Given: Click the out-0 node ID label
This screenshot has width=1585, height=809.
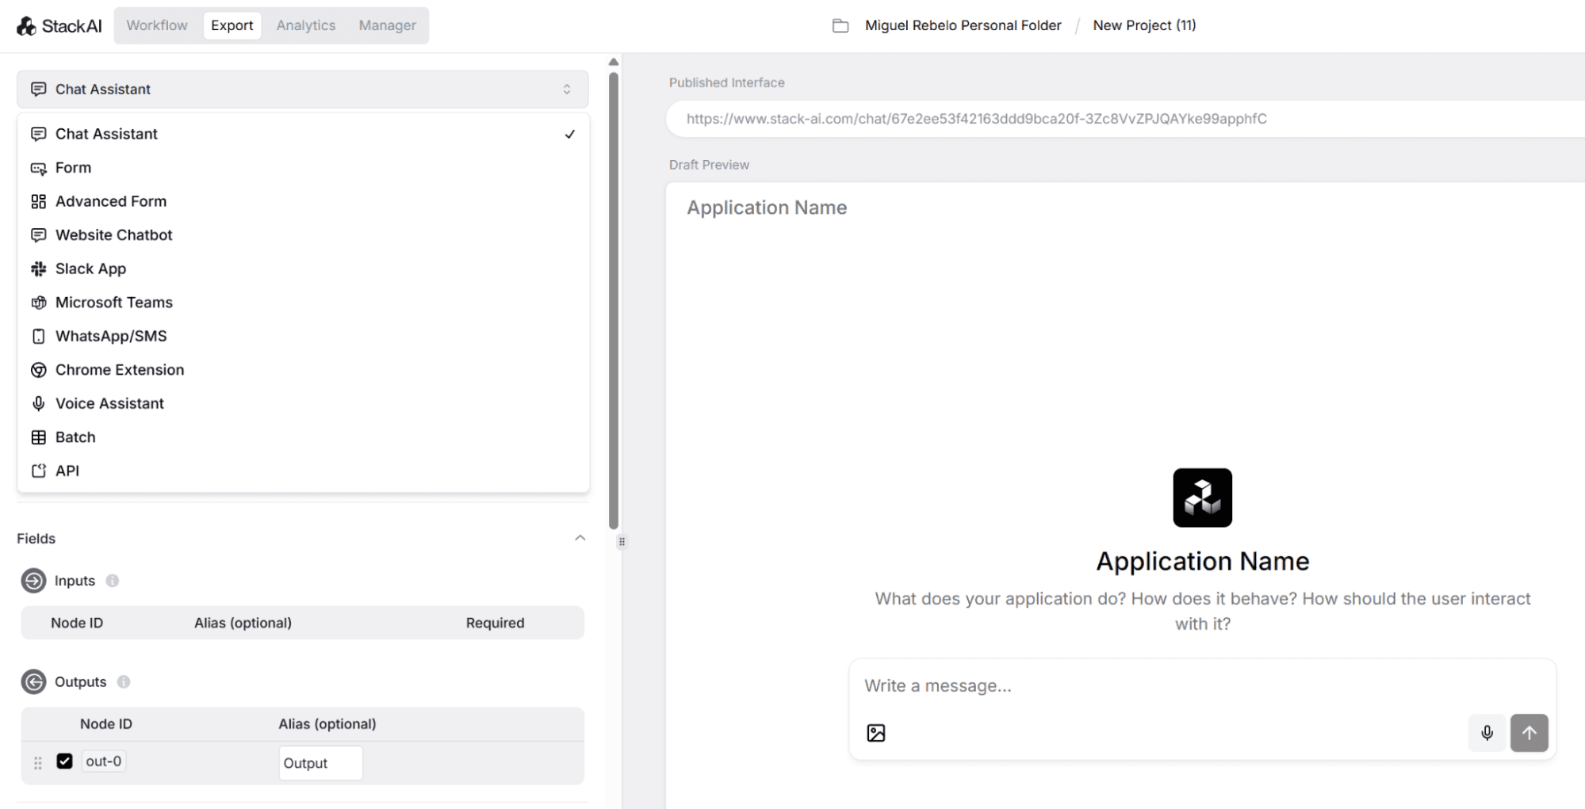Looking at the screenshot, I should point(103,761).
